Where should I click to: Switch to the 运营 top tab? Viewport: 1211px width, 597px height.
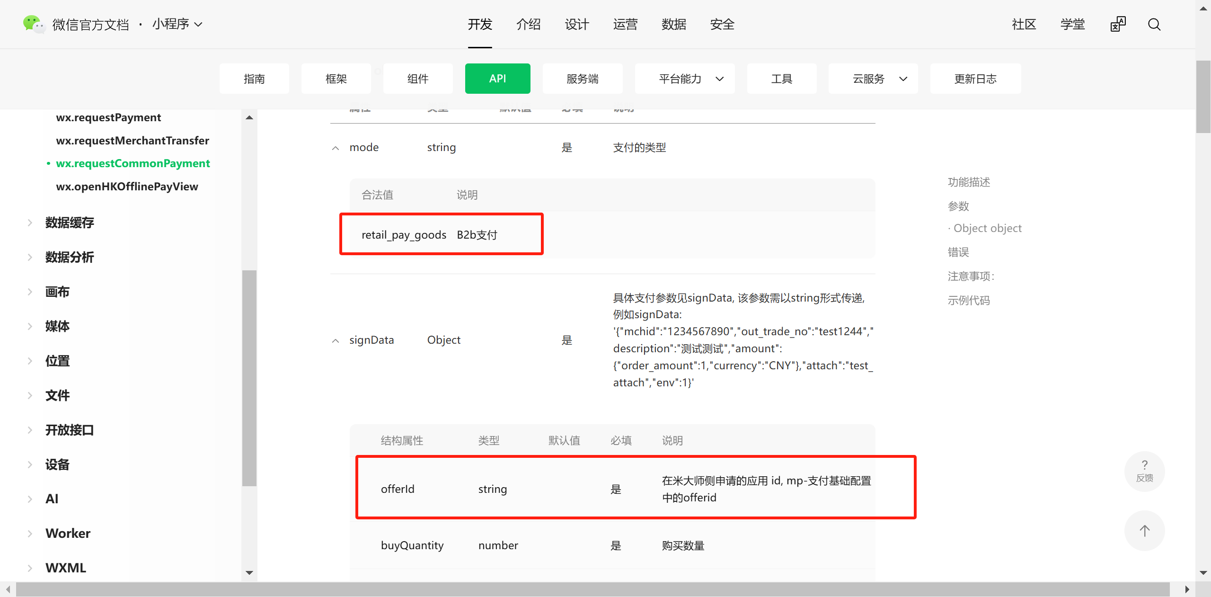[x=626, y=24]
